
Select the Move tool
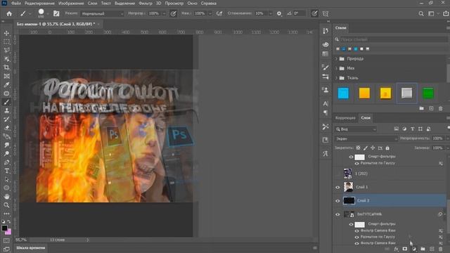(x=6, y=33)
